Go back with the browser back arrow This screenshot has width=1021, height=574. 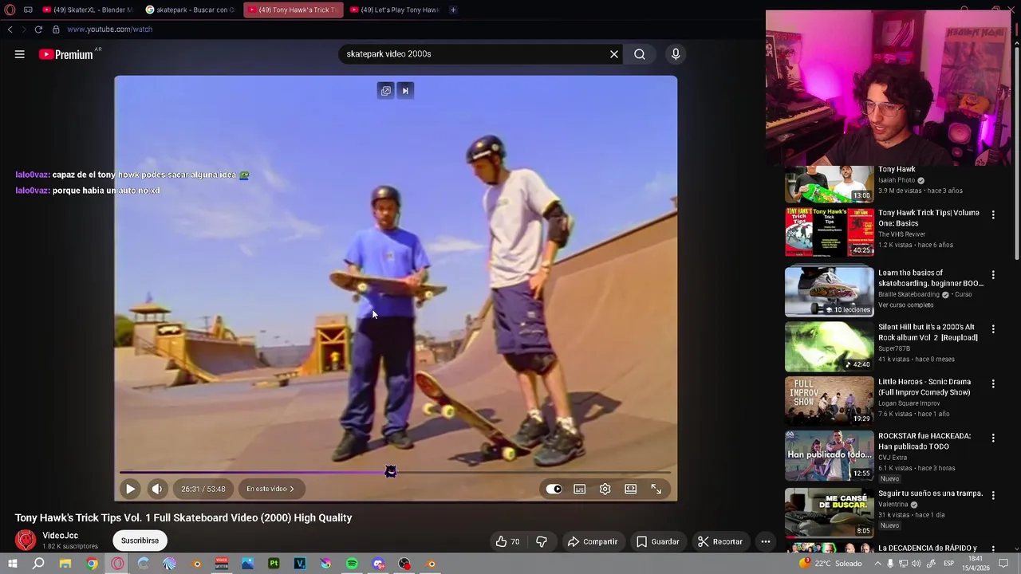[x=10, y=29]
